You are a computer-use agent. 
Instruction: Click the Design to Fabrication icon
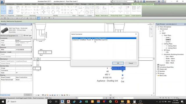click(x=104, y=10)
